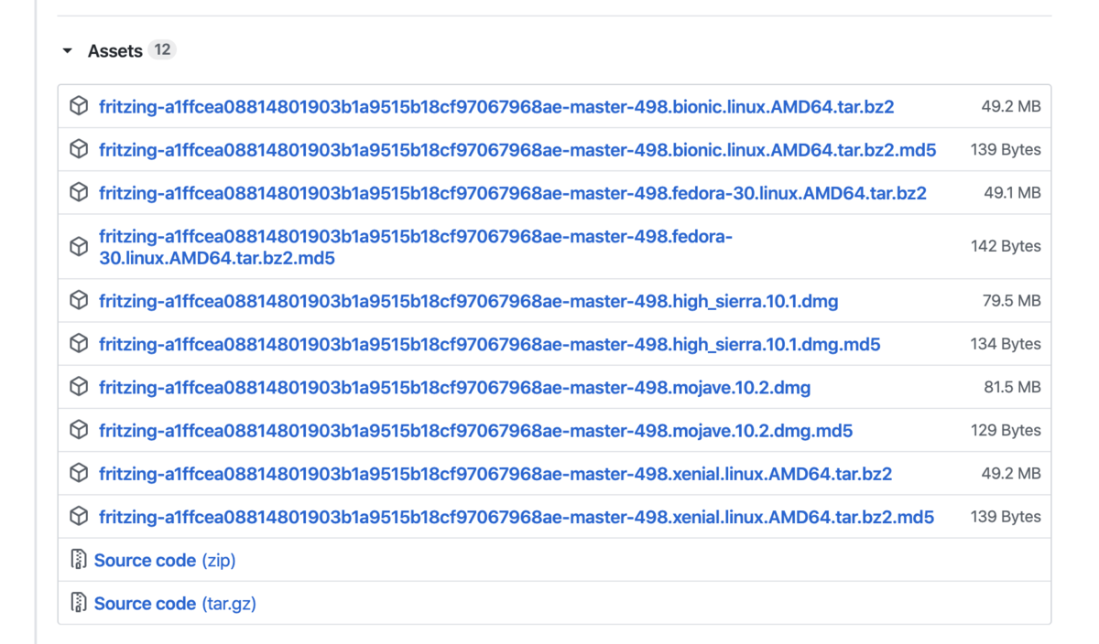Click package icon beside fedora-30 md5 asset

(x=79, y=246)
